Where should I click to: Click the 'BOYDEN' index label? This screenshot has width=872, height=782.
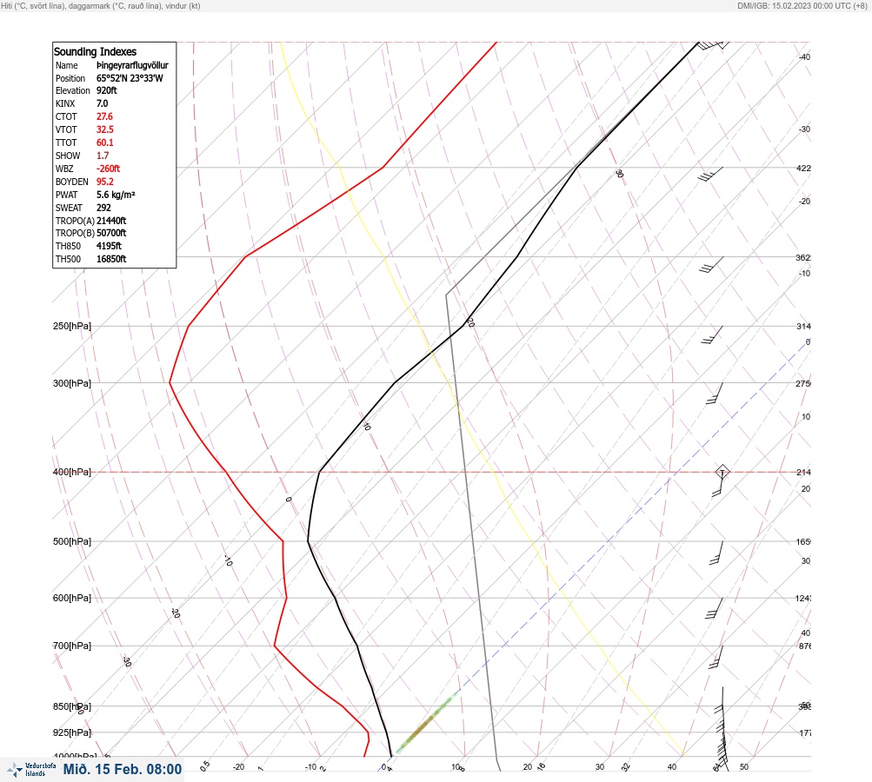click(72, 182)
